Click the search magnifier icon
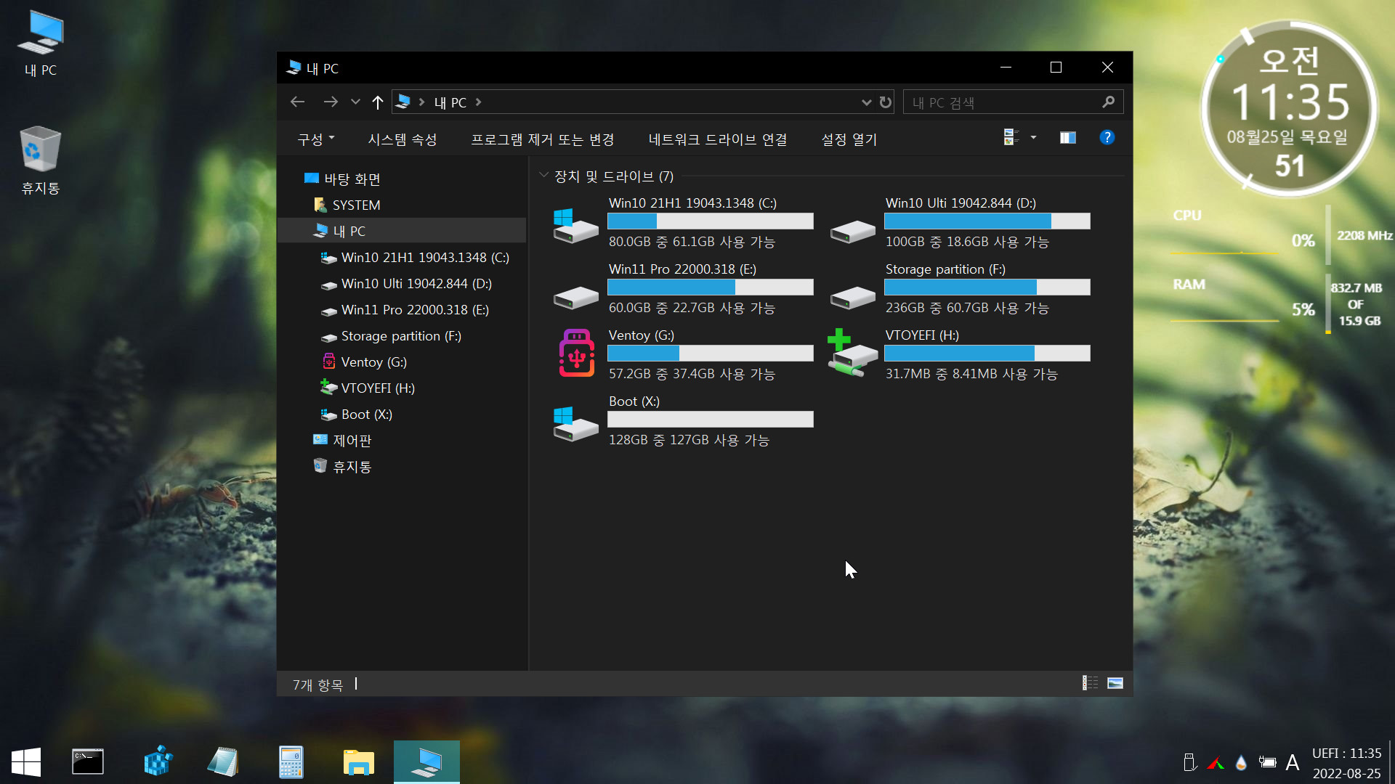The image size is (1395, 784). (1108, 102)
